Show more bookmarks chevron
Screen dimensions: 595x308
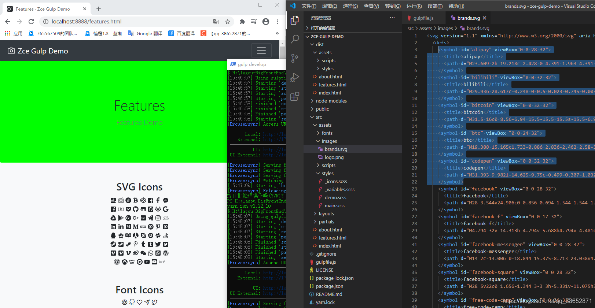[277, 33]
